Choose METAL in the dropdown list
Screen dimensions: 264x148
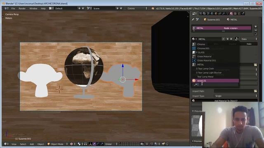pos(215,65)
